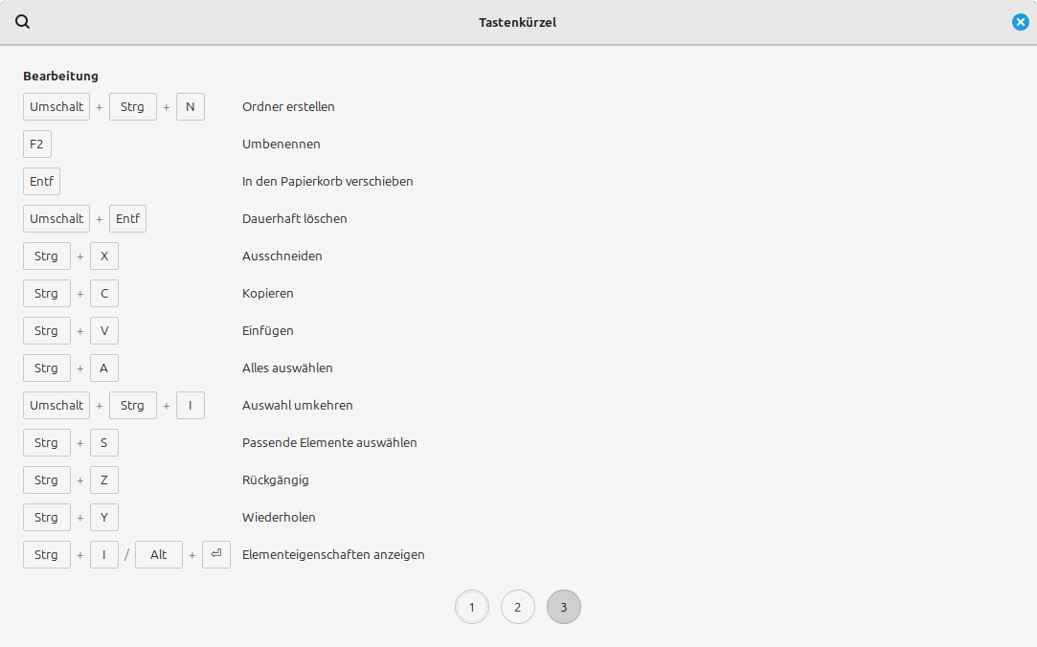1037x647 pixels.
Task: Click the X keycap for Ausschneiden
Action: coord(104,257)
